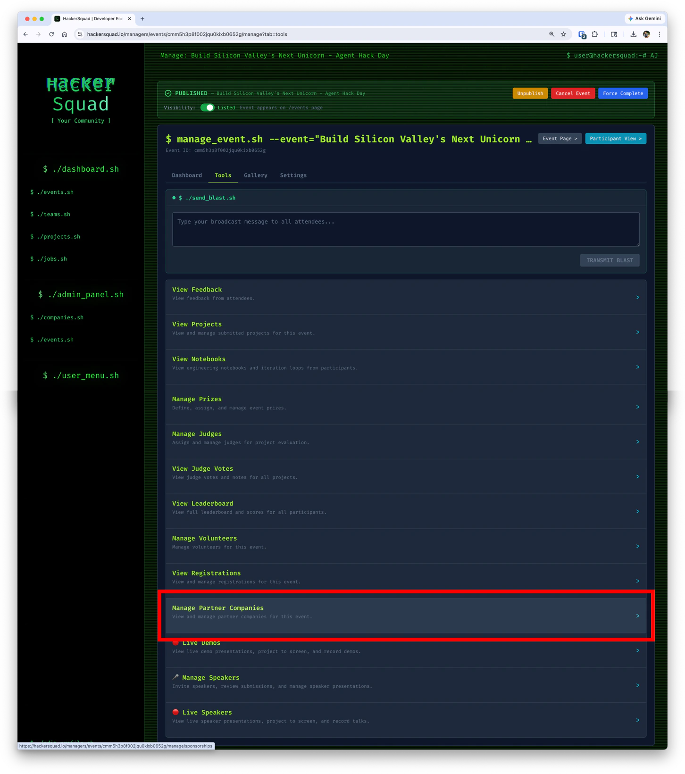The image size is (685, 774).
Task: Open Participant View
Action: pos(616,139)
